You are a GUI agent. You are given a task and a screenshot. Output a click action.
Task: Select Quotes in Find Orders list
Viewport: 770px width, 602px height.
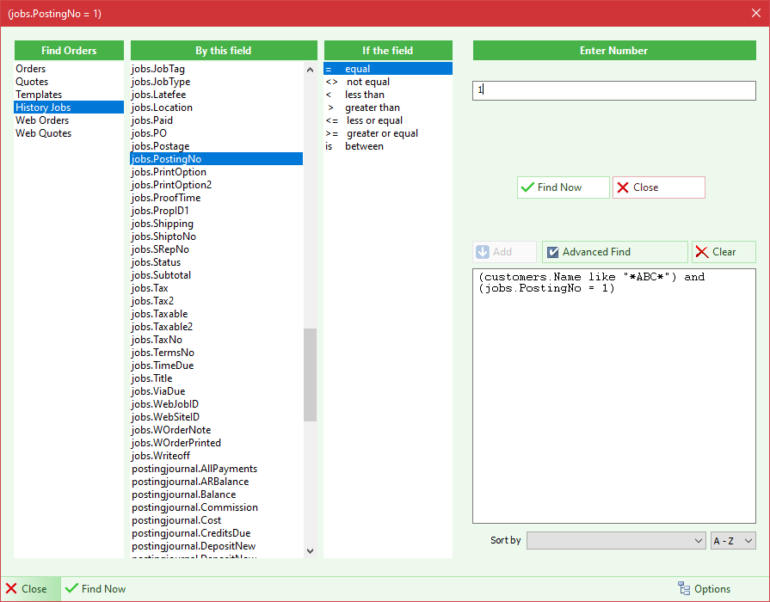(x=69, y=82)
